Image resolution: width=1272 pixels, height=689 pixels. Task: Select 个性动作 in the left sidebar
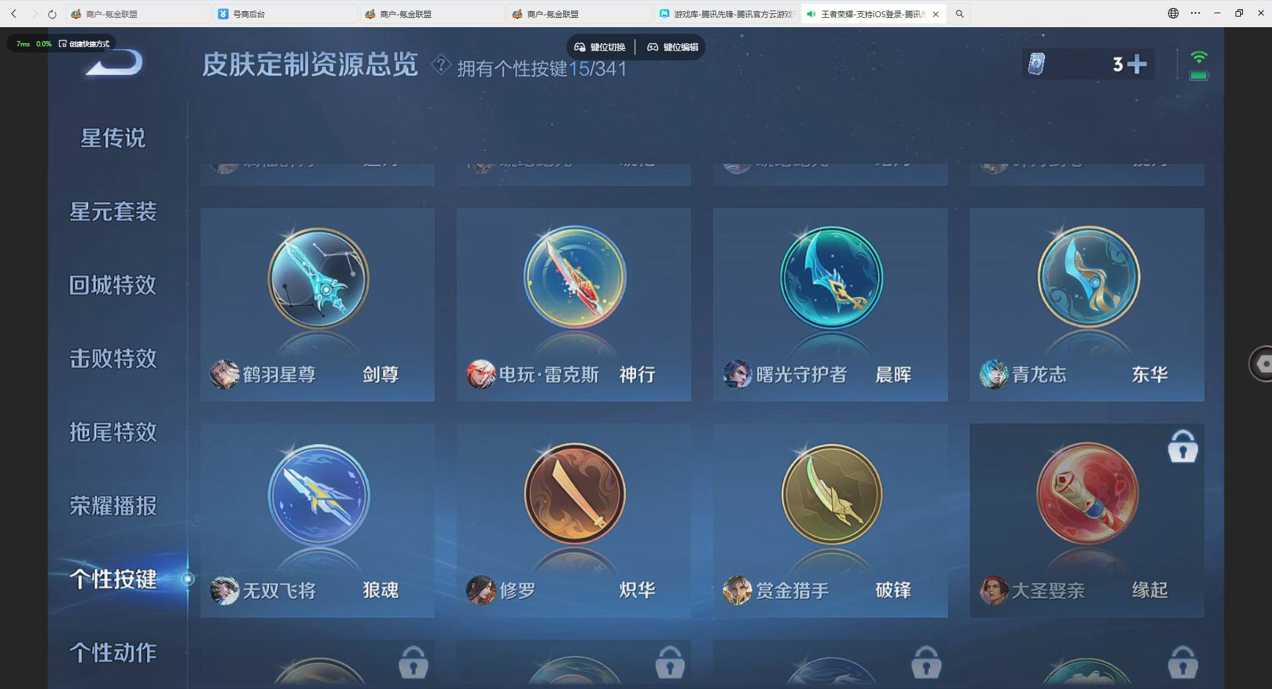click(114, 653)
